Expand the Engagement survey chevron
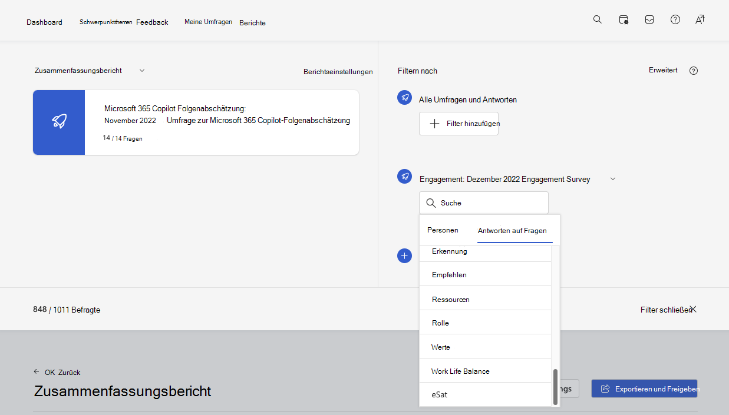The image size is (729, 415). coord(612,179)
